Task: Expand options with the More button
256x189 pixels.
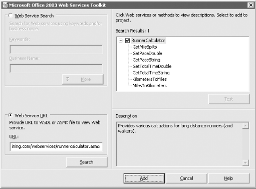Action: pos(83,79)
